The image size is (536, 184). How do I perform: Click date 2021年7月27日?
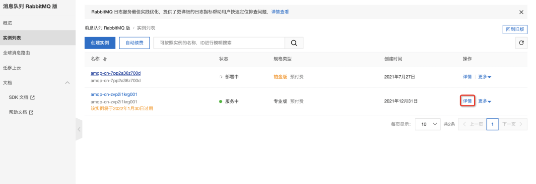[400, 77]
